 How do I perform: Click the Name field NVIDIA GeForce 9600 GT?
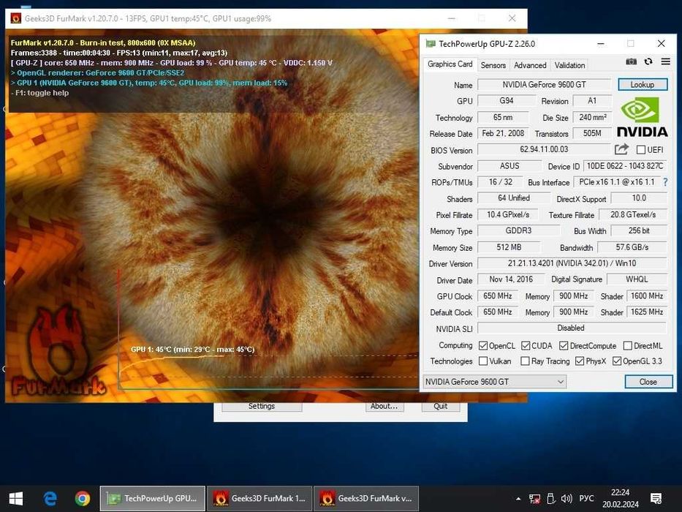[x=544, y=84]
